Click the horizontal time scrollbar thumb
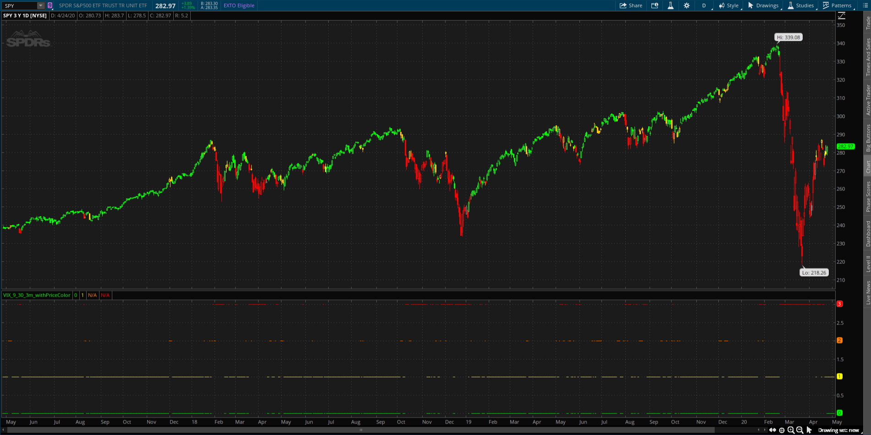The width and height of the screenshot is (871, 435). click(x=361, y=430)
